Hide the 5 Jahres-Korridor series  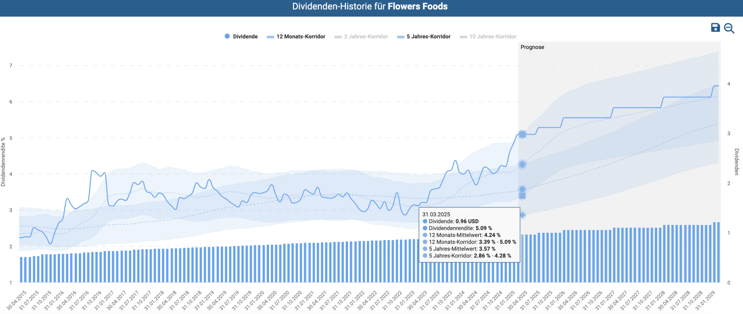click(x=428, y=36)
